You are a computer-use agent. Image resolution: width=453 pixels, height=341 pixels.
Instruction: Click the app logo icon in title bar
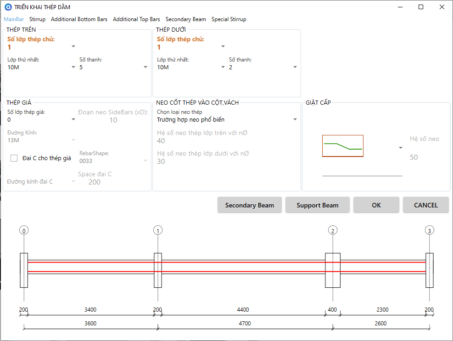click(8, 7)
